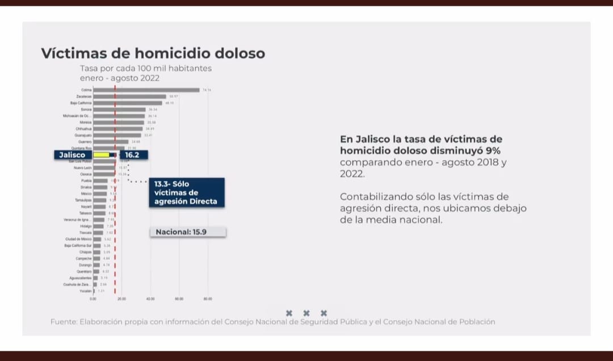Click the "Tlaxcala" row label
The height and width of the screenshot is (361, 613).
85,233
